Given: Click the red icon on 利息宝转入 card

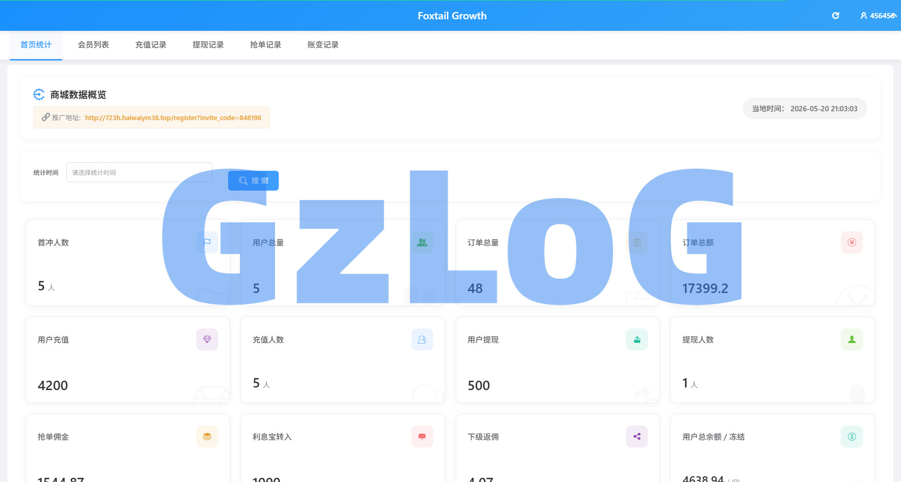Looking at the screenshot, I should (x=422, y=437).
